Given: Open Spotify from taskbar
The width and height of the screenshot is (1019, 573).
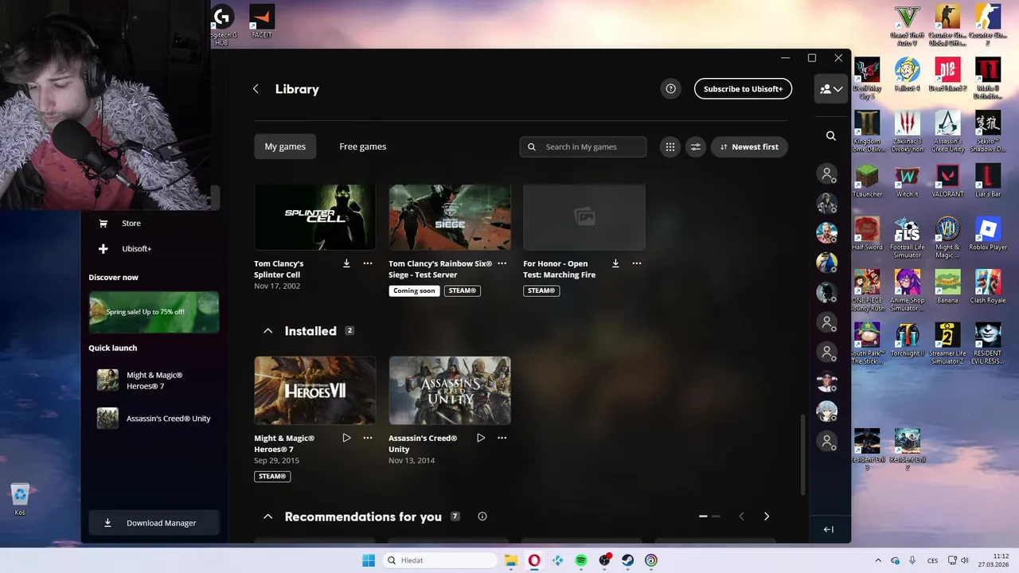Looking at the screenshot, I should click(x=581, y=560).
